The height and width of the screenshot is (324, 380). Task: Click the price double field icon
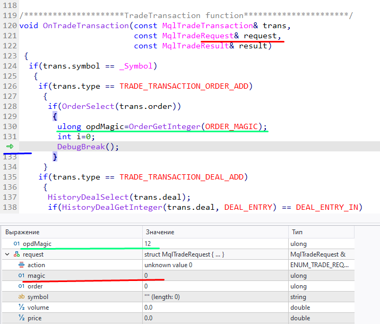pos(21,318)
